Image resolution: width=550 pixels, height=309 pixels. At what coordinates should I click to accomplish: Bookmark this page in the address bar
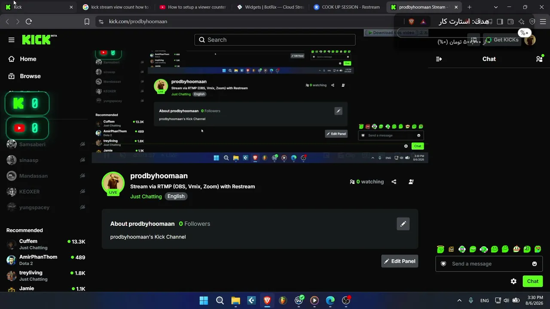click(x=87, y=21)
